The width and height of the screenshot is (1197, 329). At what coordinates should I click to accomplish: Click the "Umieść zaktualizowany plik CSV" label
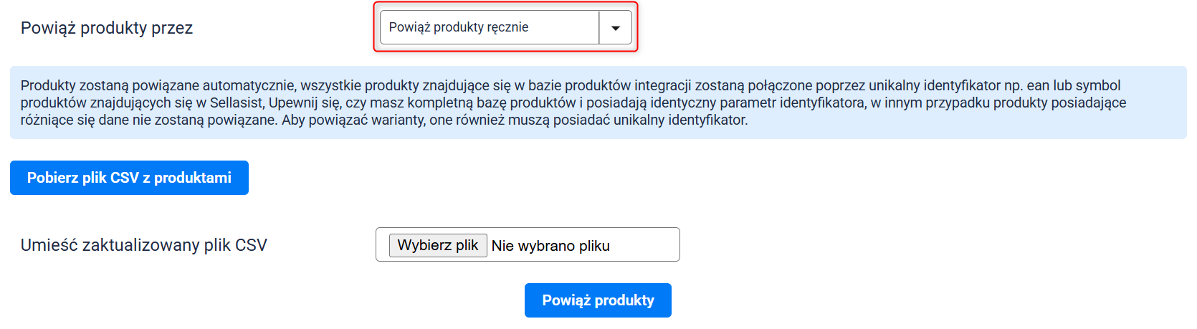click(144, 245)
